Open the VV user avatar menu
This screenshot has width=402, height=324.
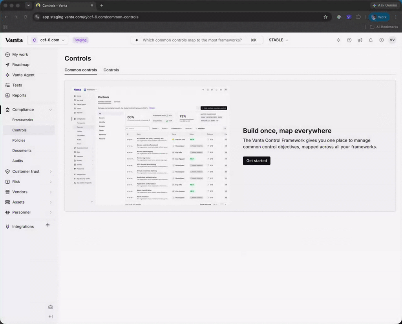click(x=392, y=40)
